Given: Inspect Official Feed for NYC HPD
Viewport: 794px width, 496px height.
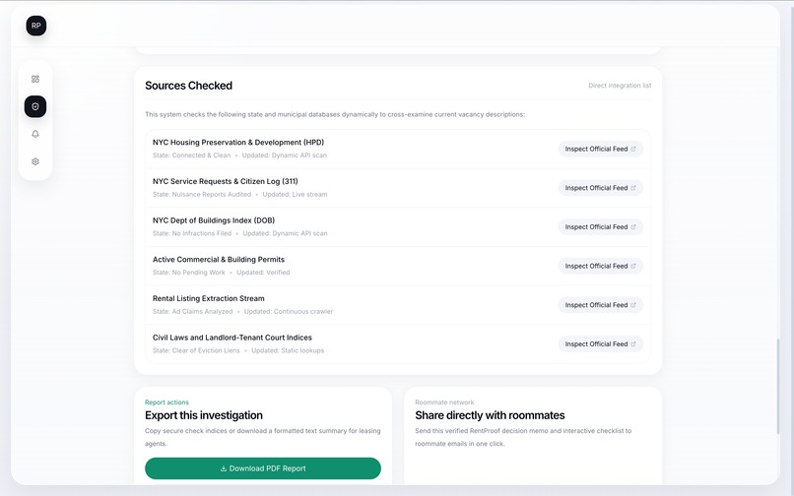Looking at the screenshot, I should tap(600, 149).
